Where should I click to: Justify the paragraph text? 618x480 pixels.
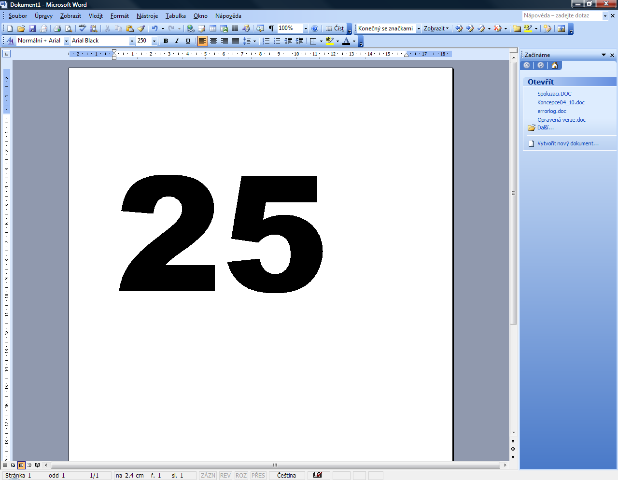235,41
